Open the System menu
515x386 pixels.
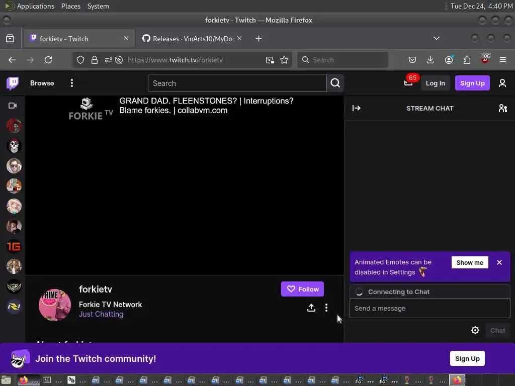coord(98,6)
